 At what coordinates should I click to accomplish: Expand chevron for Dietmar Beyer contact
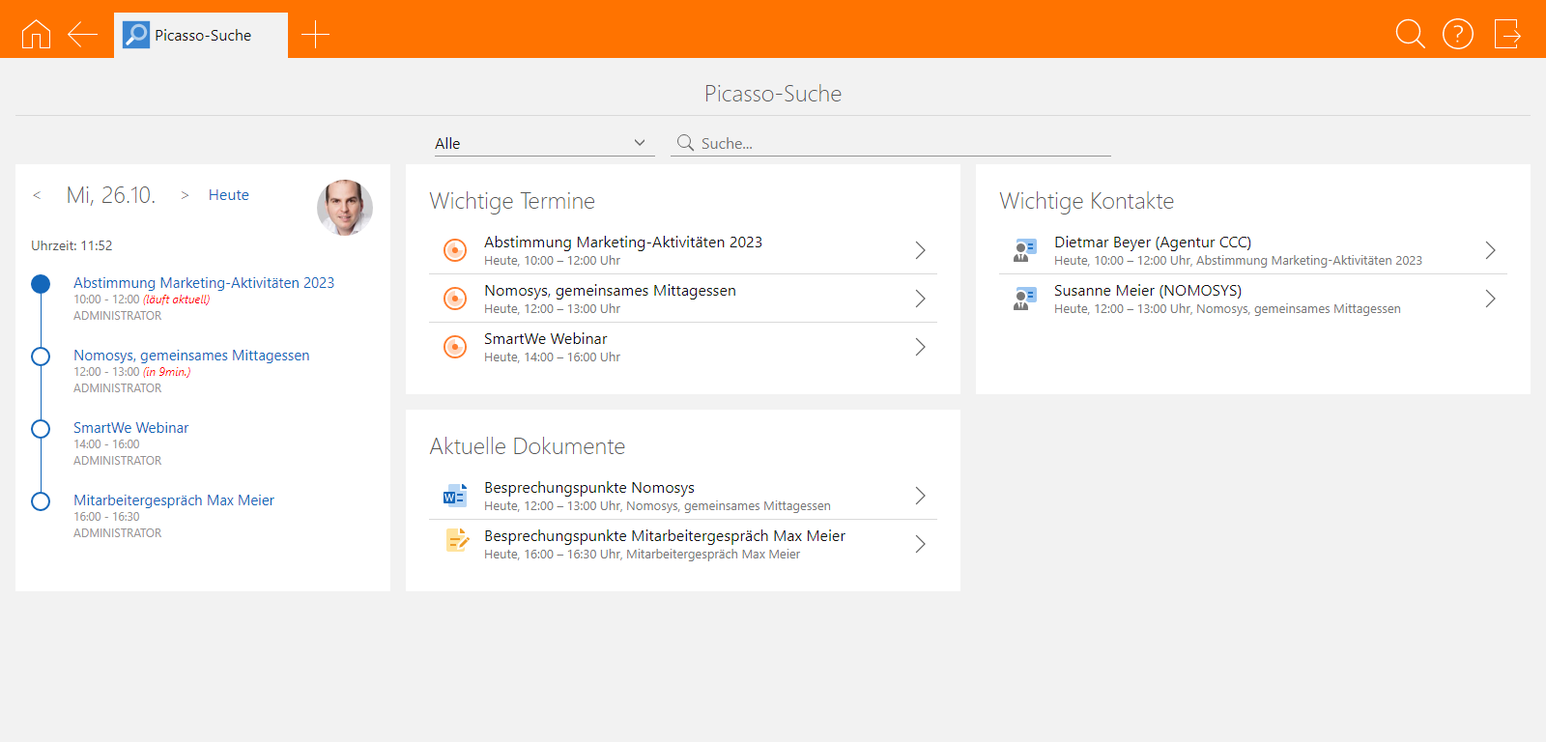(1490, 250)
